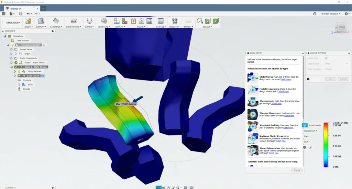
Task: Open the STUDY toolbar menu
Action: pos(28,27)
